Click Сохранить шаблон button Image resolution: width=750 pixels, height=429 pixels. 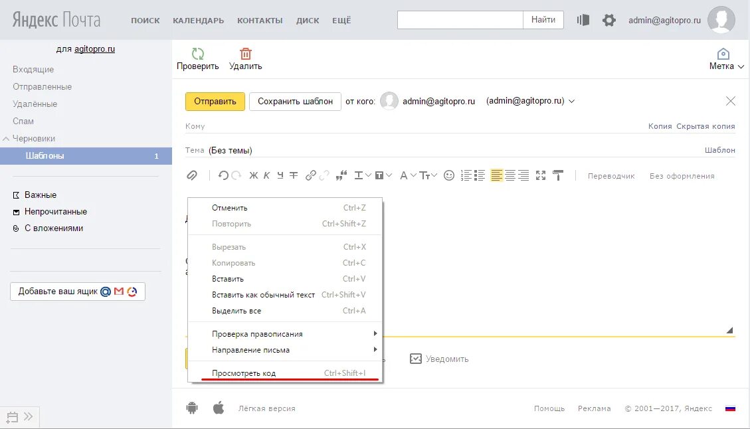[x=295, y=102]
